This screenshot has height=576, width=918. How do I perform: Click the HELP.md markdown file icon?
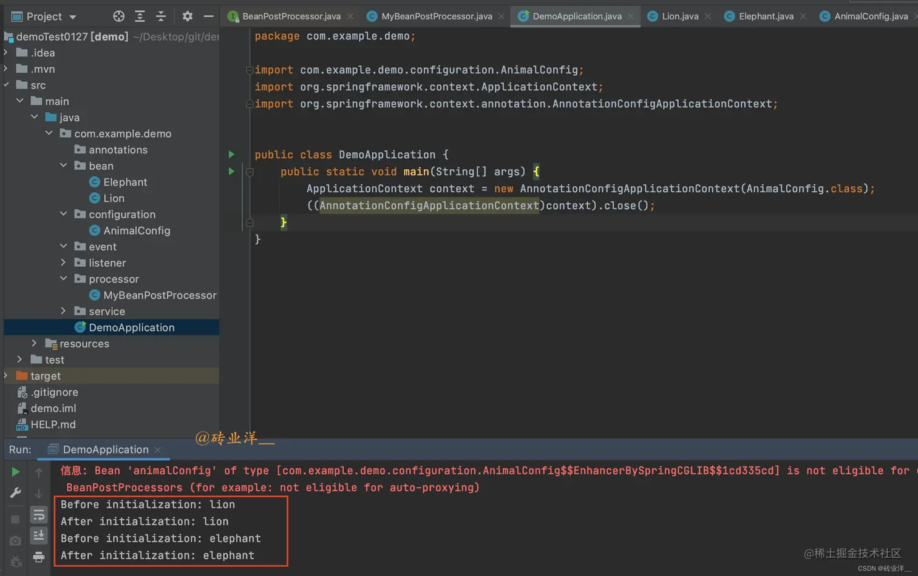(22, 424)
